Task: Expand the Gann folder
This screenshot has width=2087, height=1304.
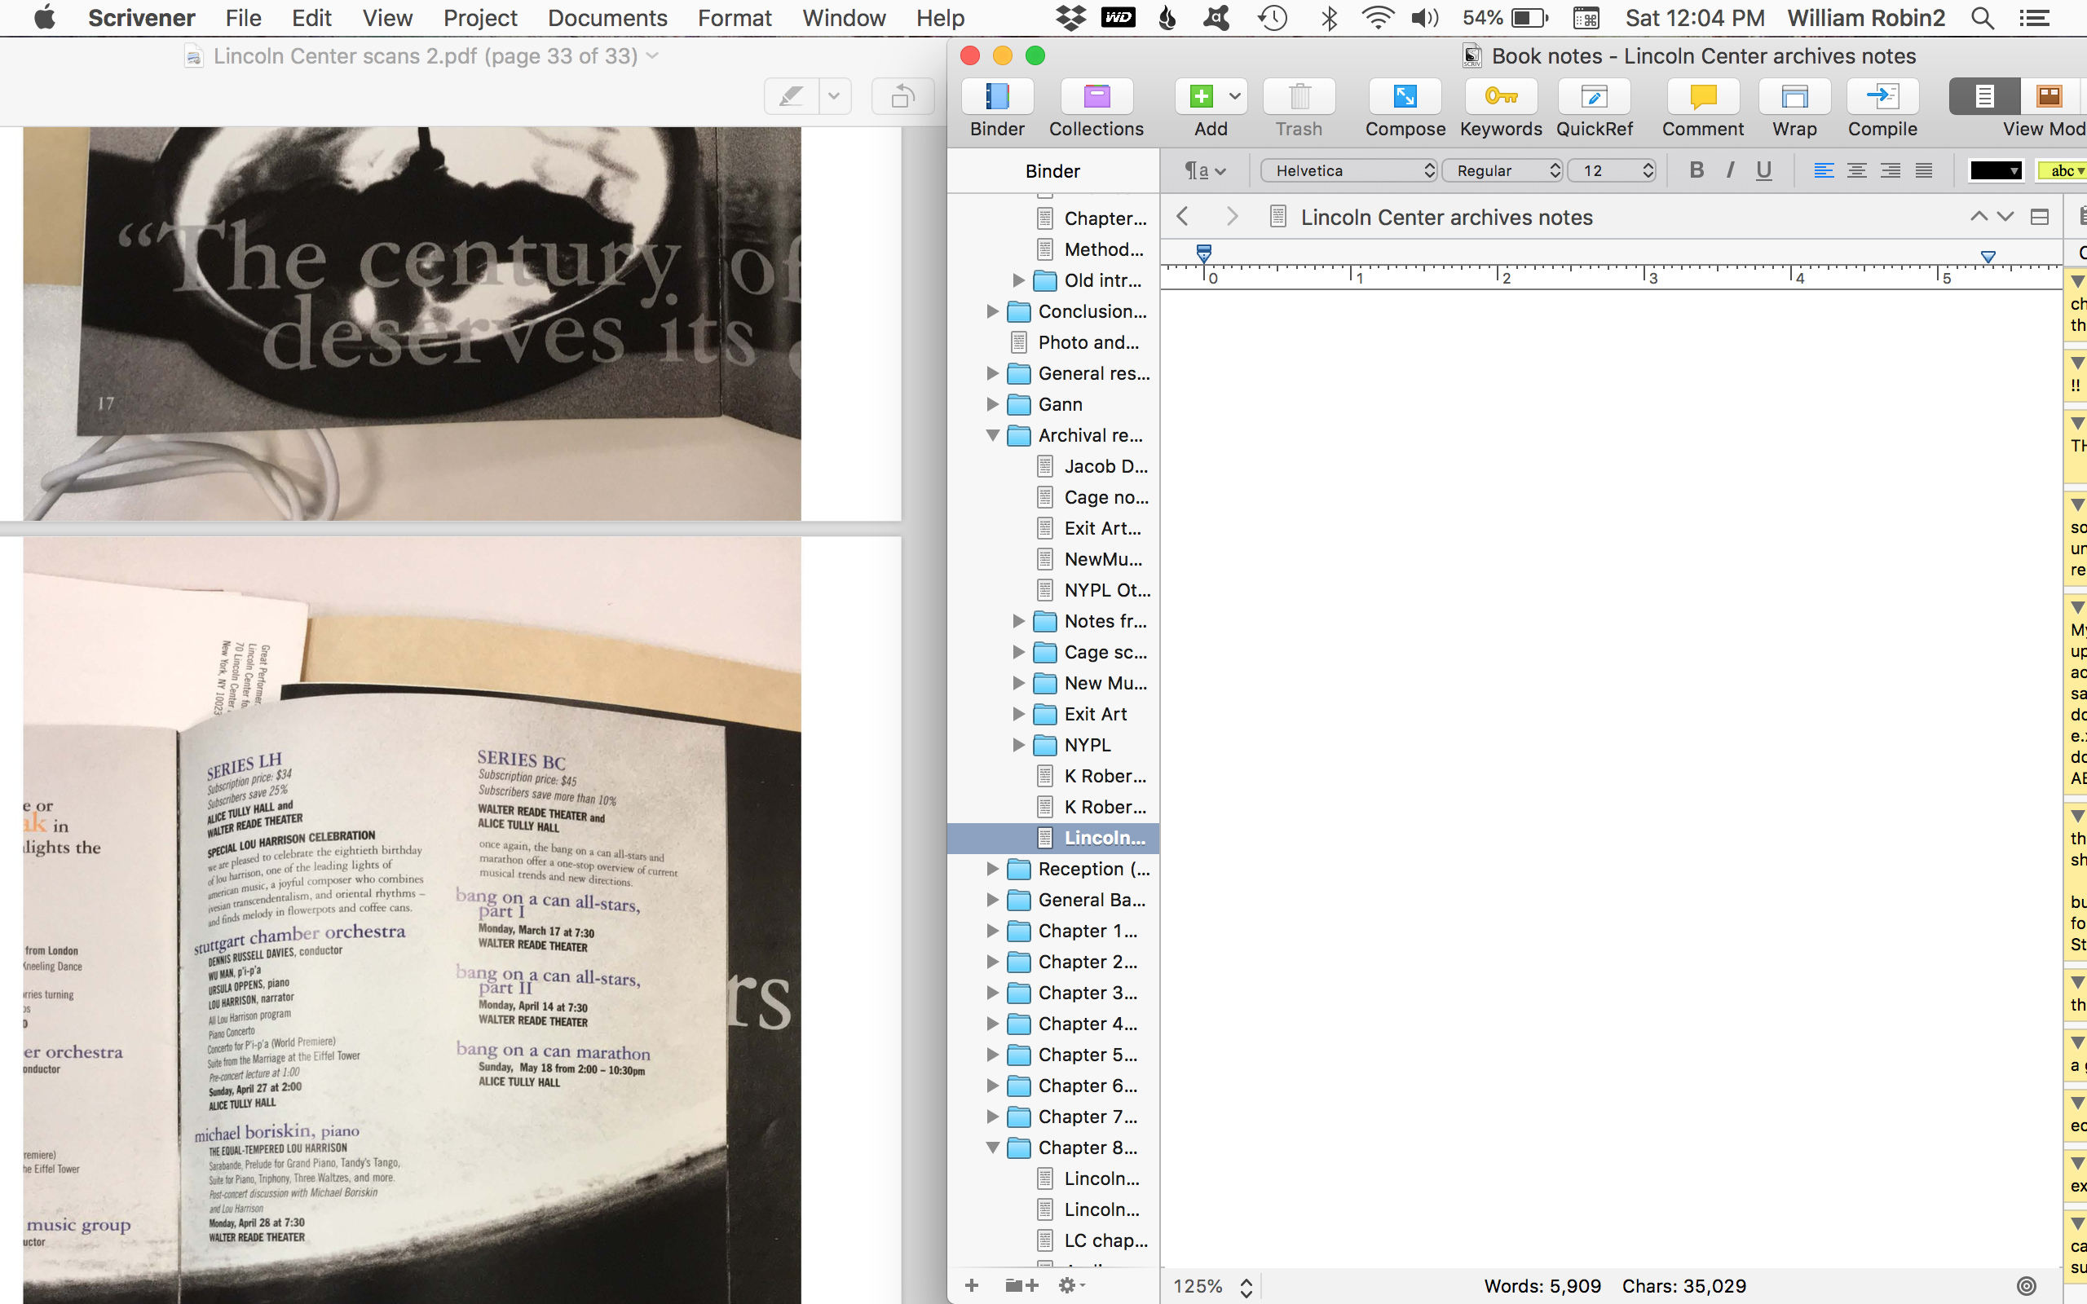Action: coord(993,404)
